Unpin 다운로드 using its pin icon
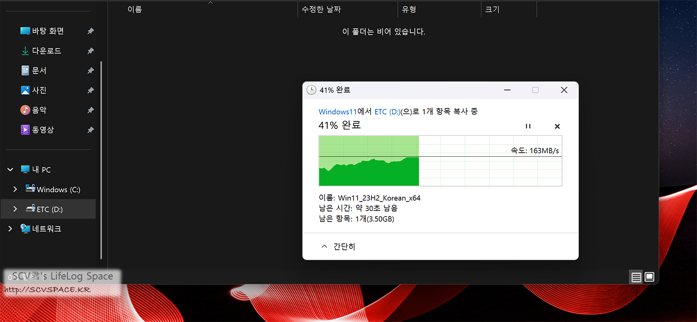Viewport: 697px width, 322px height. pos(91,51)
